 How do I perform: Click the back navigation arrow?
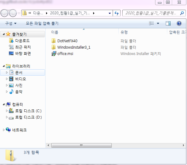(5, 13)
